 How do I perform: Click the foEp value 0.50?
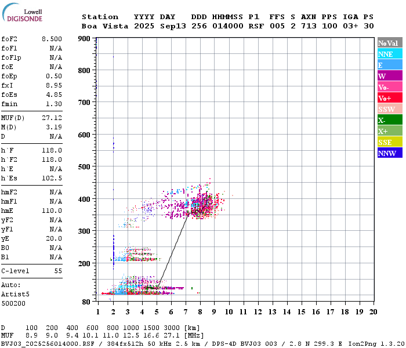(54, 76)
